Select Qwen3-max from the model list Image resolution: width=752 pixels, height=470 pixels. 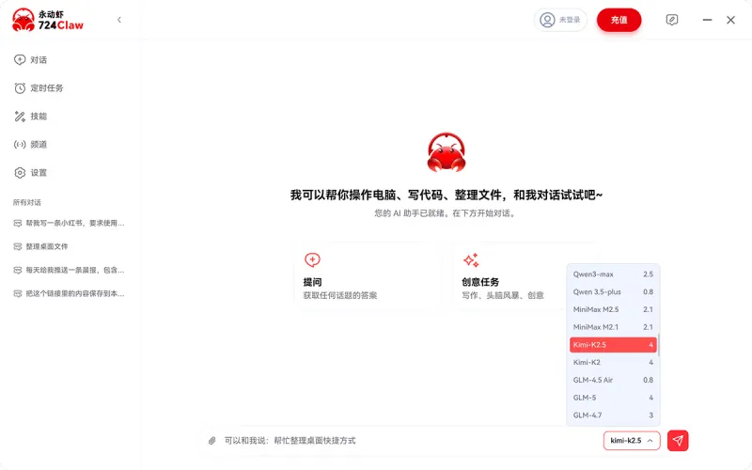point(613,274)
